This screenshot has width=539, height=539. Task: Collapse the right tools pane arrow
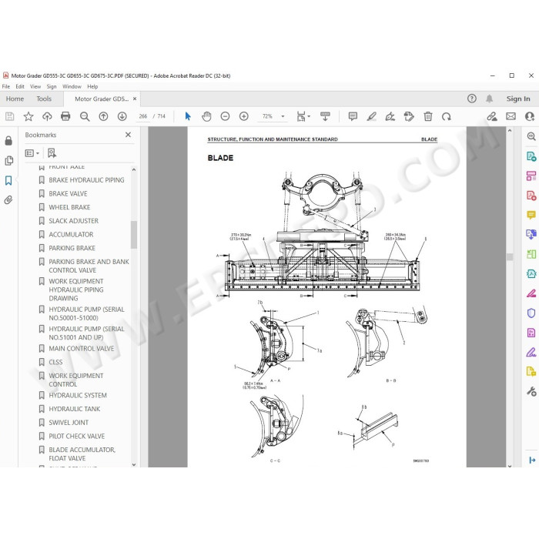coord(532,460)
